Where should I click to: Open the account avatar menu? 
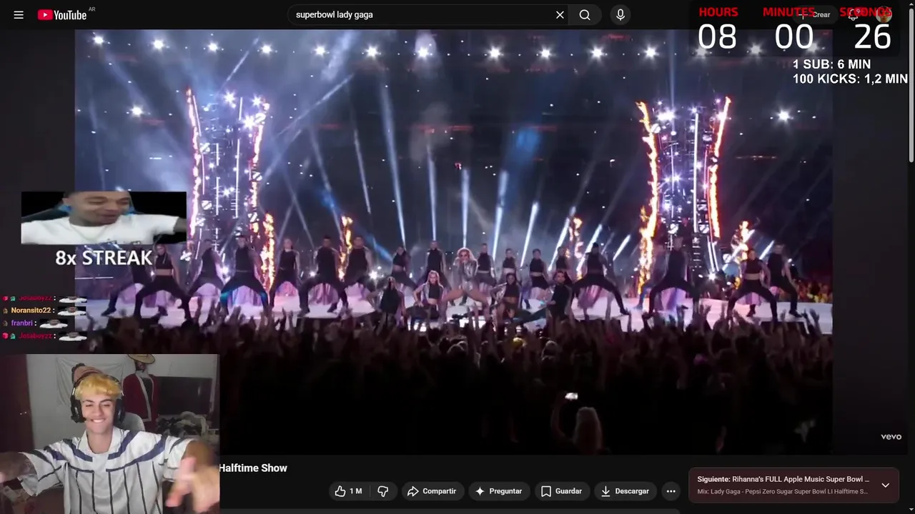click(x=884, y=15)
